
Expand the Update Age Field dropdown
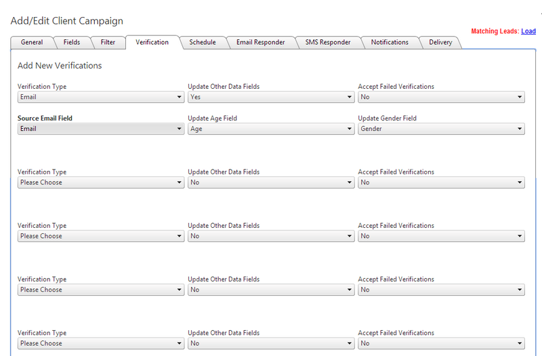point(271,129)
